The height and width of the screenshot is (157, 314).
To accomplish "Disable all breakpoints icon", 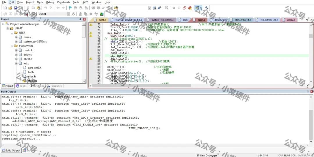I will click(x=184, y=8).
